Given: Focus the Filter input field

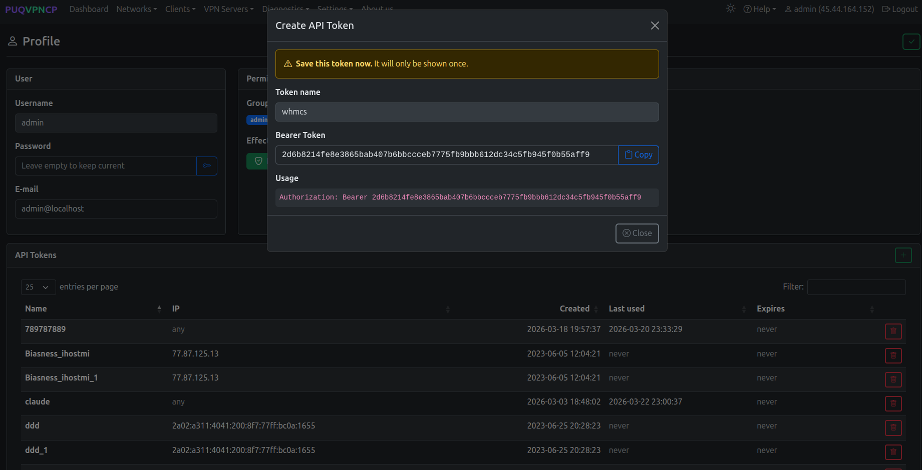Looking at the screenshot, I should click(x=856, y=287).
